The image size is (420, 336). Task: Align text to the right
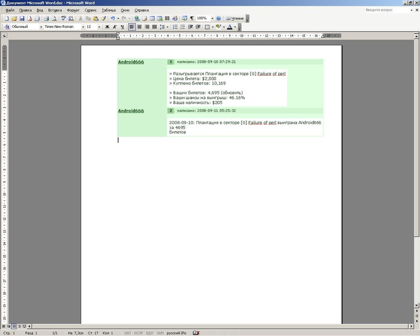coord(147,27)
